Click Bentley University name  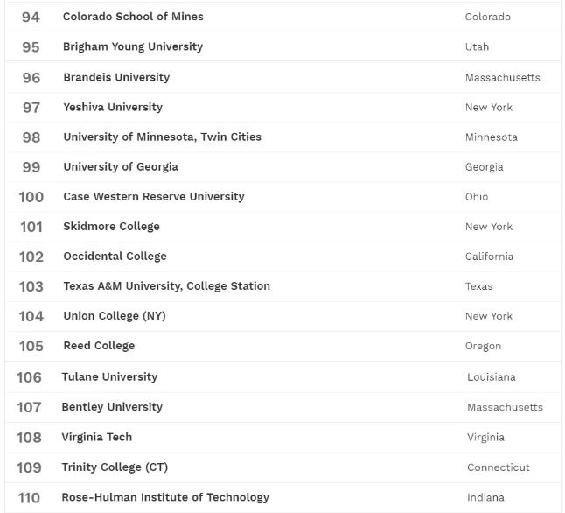tap(112, 406)
